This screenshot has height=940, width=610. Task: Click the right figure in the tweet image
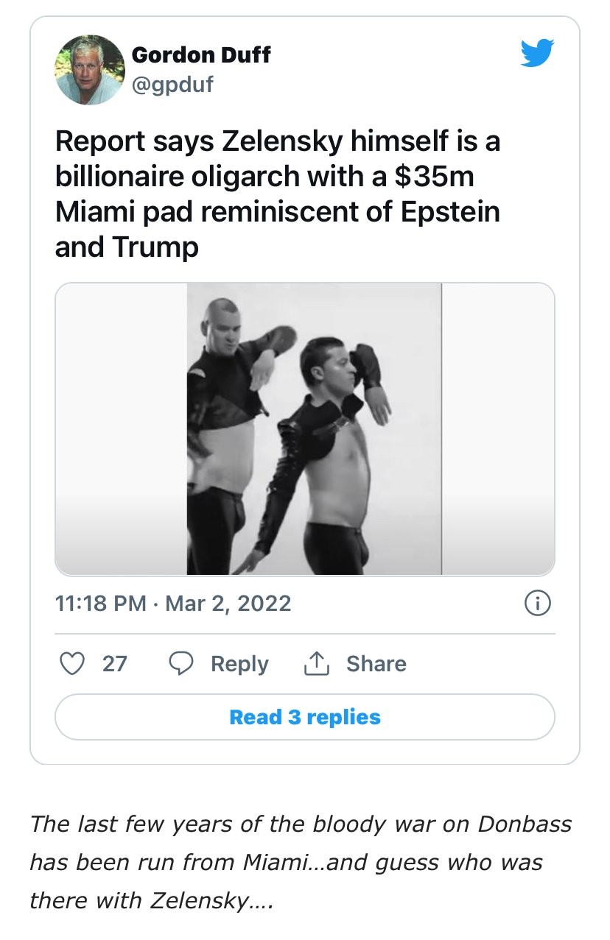332,456
